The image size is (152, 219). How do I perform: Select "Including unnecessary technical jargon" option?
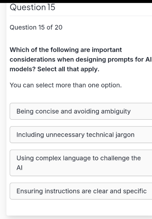[x=81, y=135]
